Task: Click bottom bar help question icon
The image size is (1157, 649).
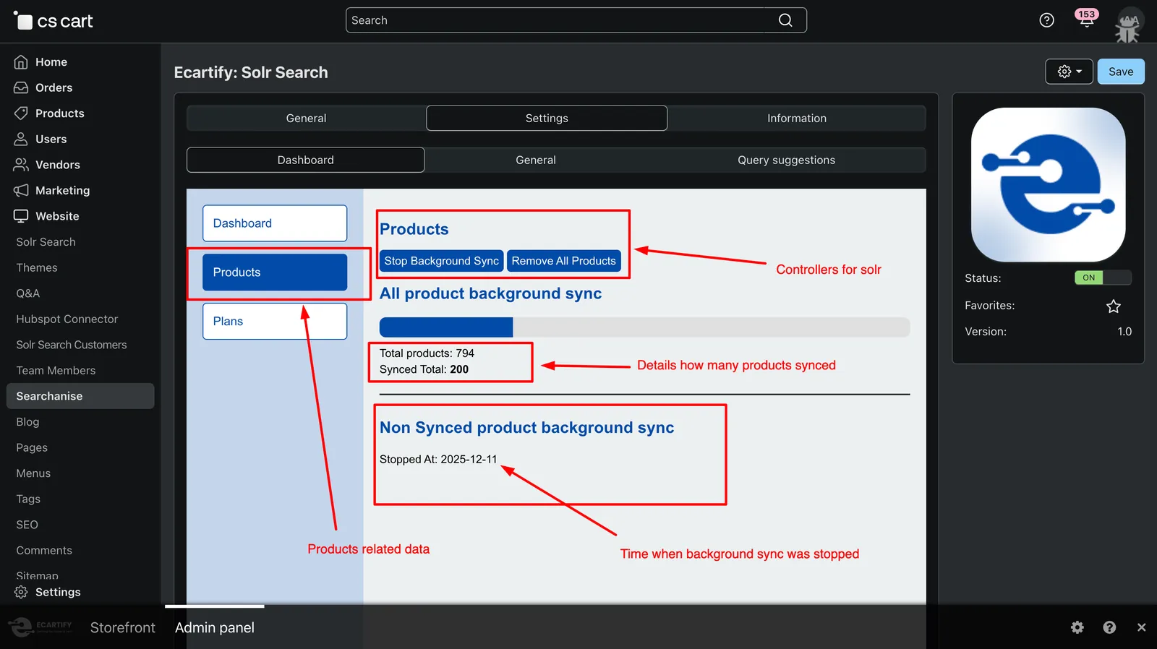Action: (x=1109, y=627)
